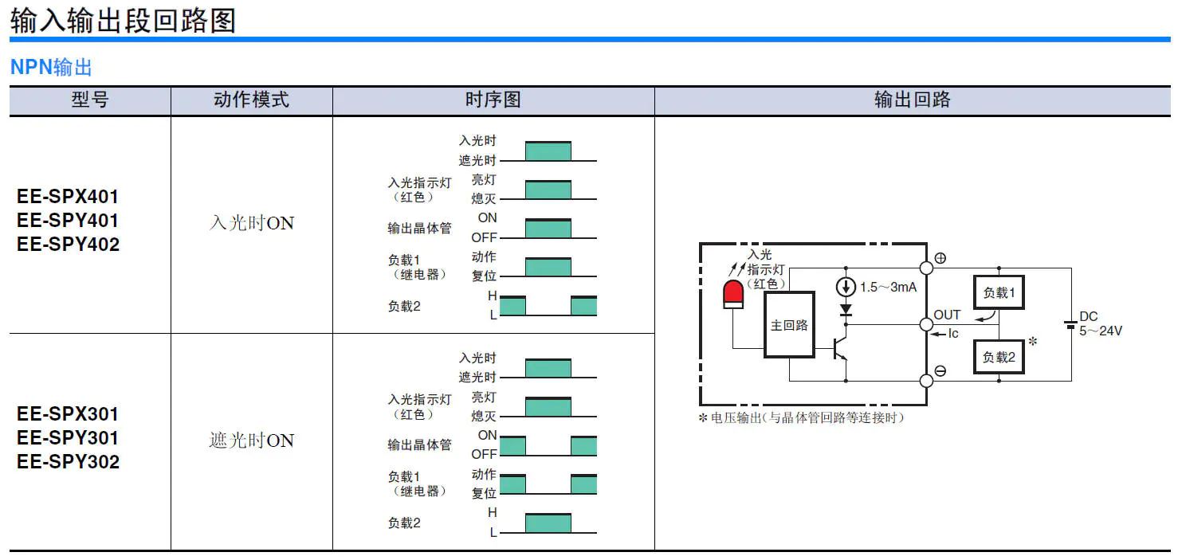This screenshot has height=560, width=1178.
Task: Click 负载2 timing label in 入光时ON row
Action: 404,306
